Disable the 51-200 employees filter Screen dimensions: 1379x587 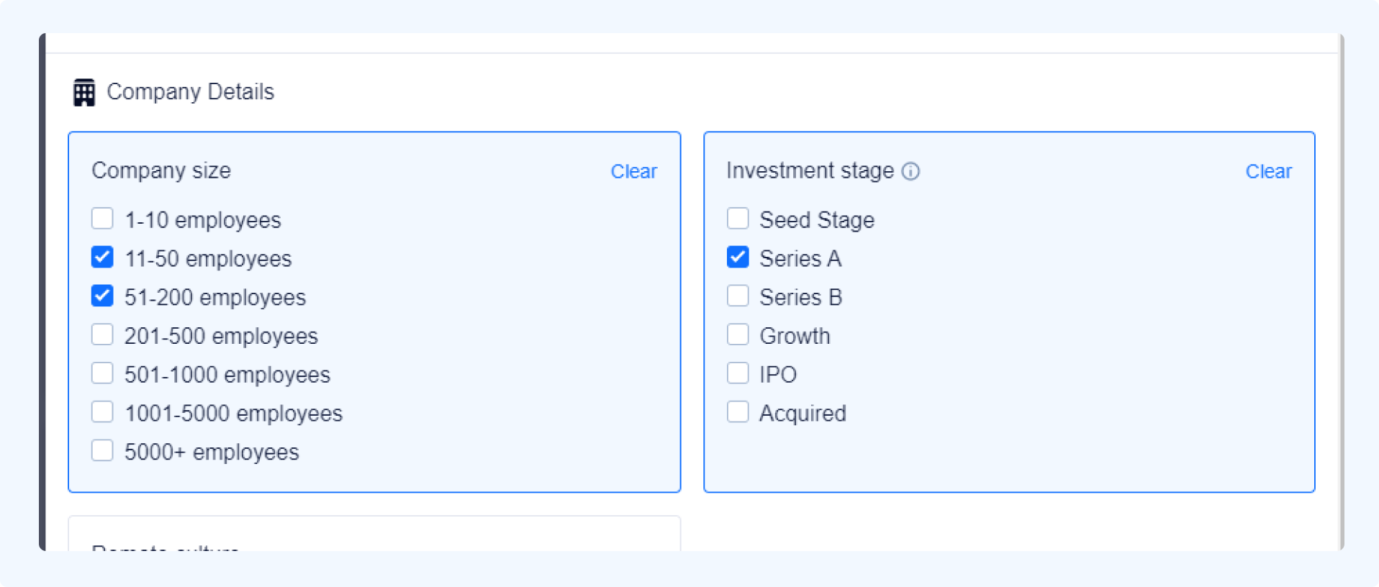(102, 295)
